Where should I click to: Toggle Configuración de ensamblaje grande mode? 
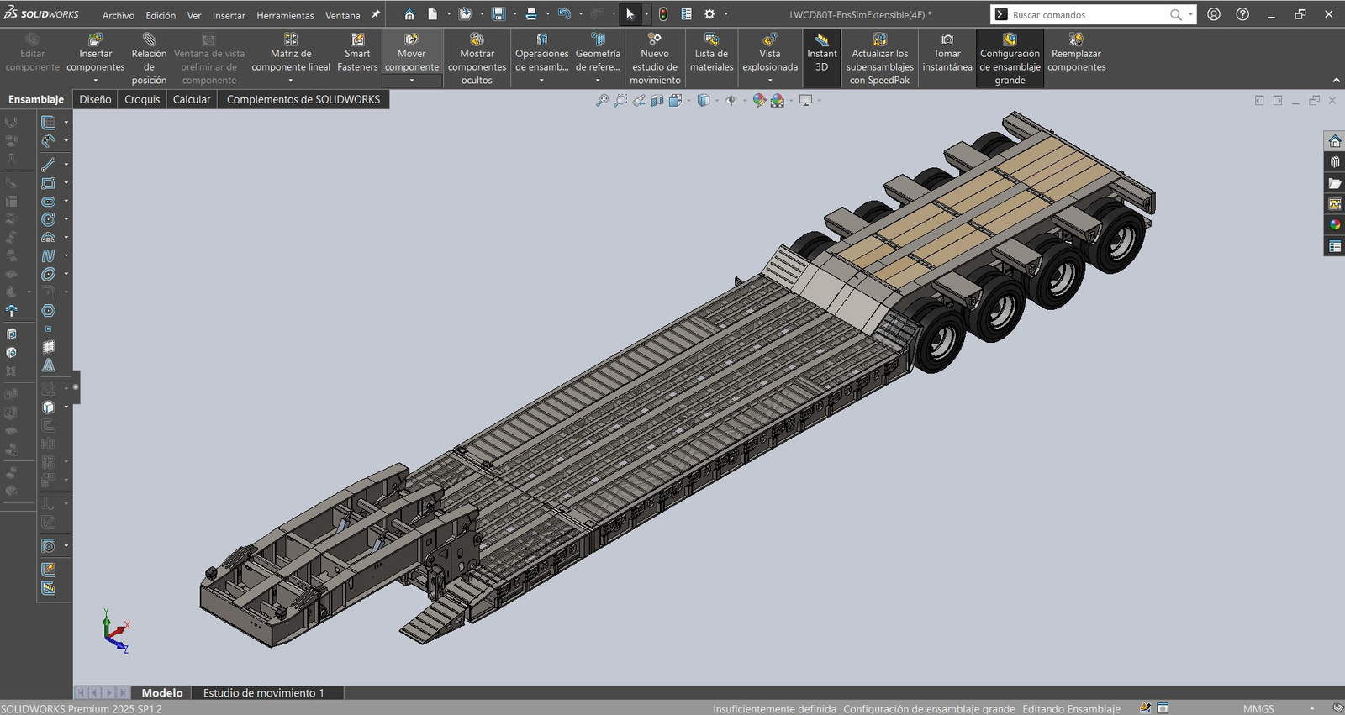click(x=1010, y=59)
